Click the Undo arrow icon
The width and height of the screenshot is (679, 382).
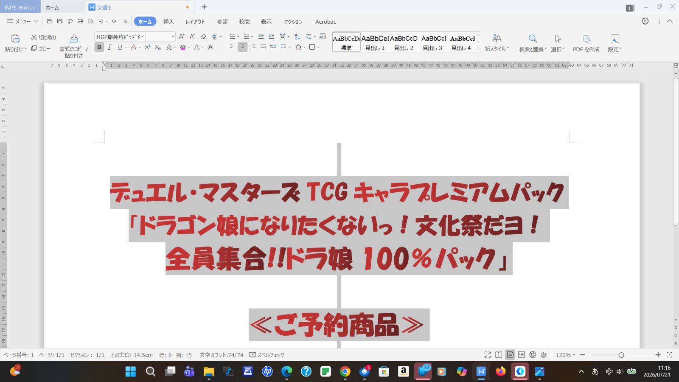101,21
